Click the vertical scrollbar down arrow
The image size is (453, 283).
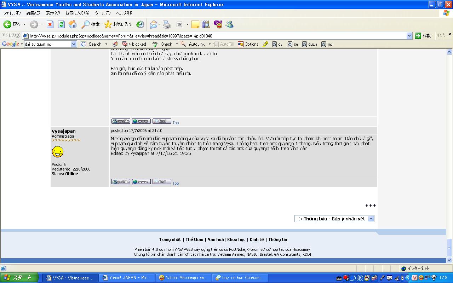pyautogui.click(x=449, y=260)
